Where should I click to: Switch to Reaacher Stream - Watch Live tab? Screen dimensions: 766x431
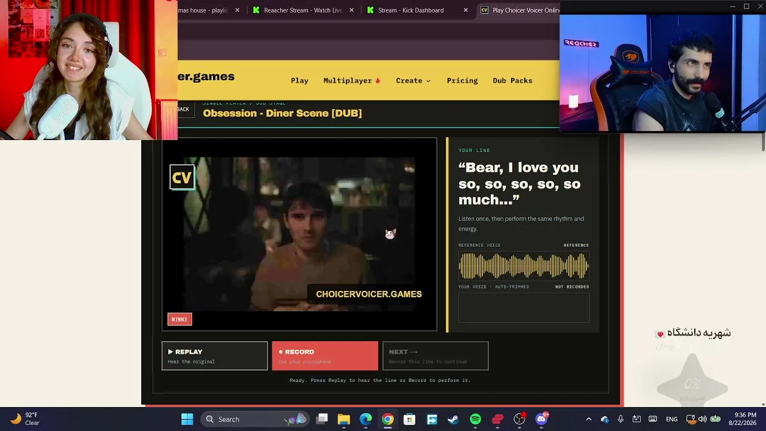click(303, 10)
